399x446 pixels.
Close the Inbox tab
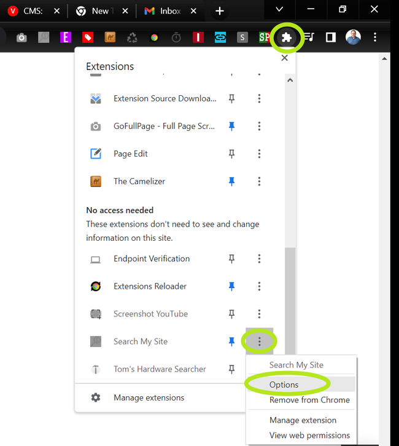coord(193,11)
